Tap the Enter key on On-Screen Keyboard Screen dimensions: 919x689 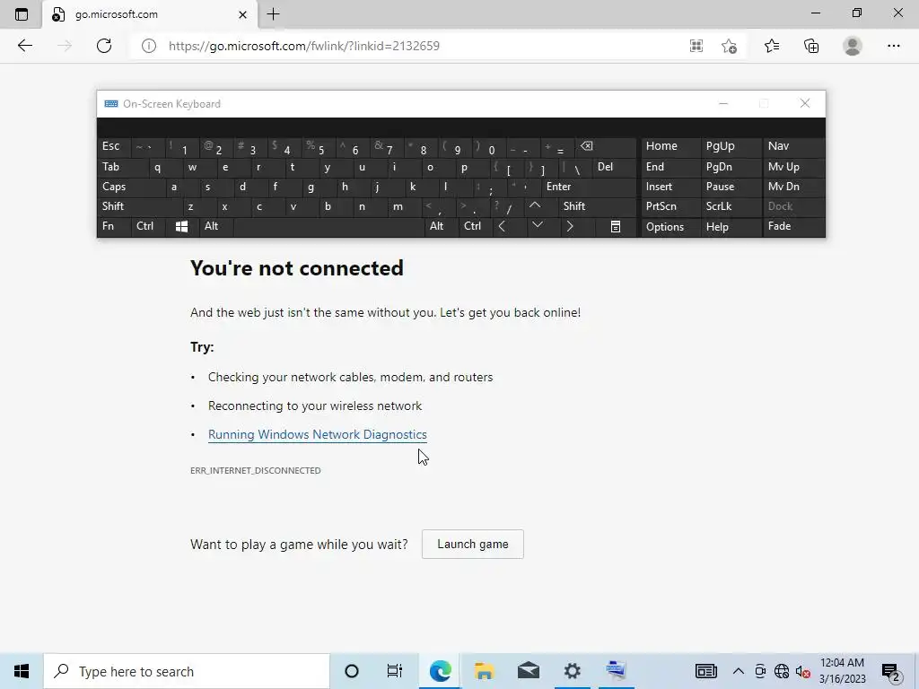[589, 187]
